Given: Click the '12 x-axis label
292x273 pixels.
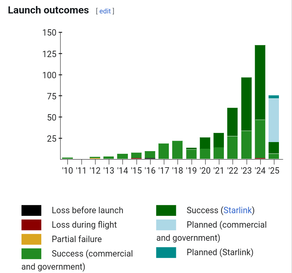Looking at the screenshot, I should (x=95, y=171).
